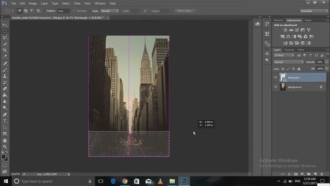
Task: Click the Refine Edge button
Action: tap(185, 11)
